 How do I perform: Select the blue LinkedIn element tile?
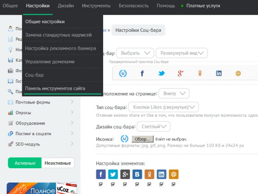(x=161, y=174)
